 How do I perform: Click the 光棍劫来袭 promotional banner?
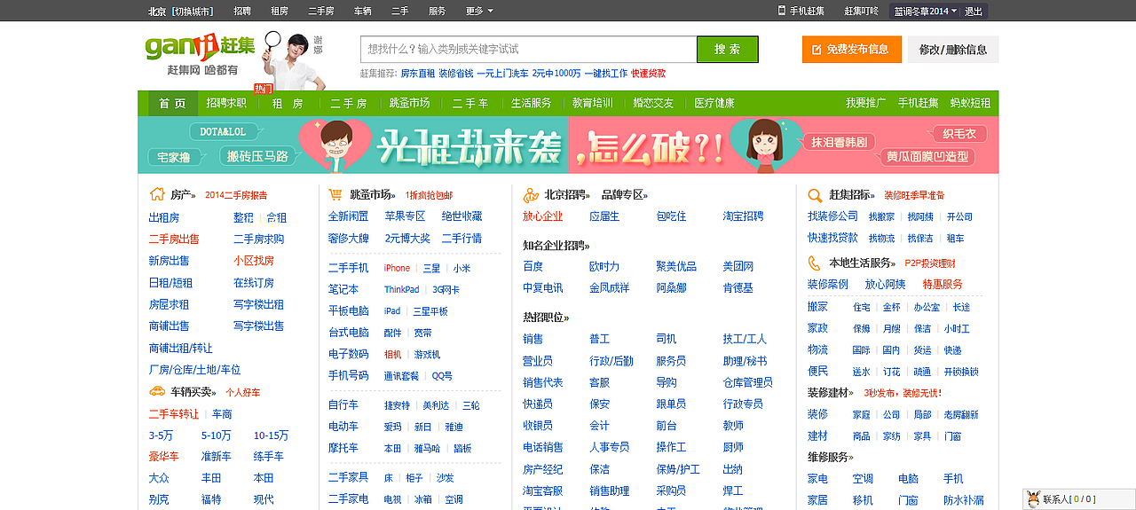(568, 145)
